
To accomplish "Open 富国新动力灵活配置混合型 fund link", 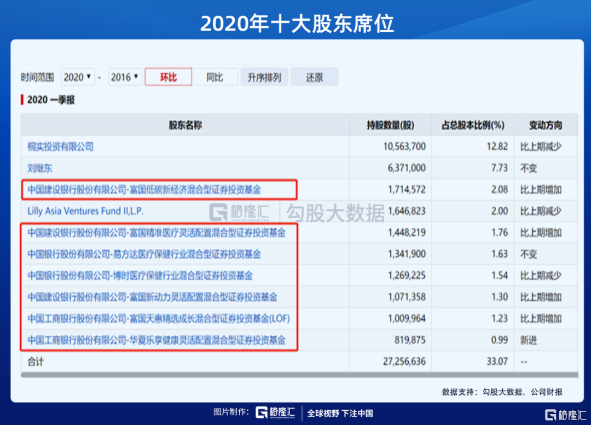I will 152,297.
